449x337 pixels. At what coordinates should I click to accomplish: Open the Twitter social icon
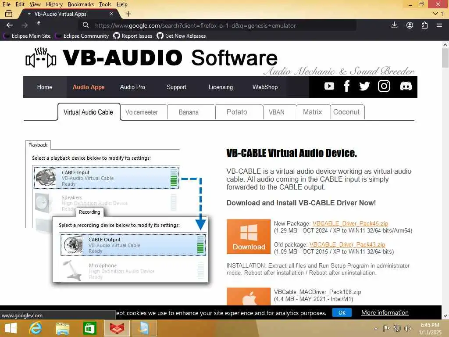coord(364,86)
